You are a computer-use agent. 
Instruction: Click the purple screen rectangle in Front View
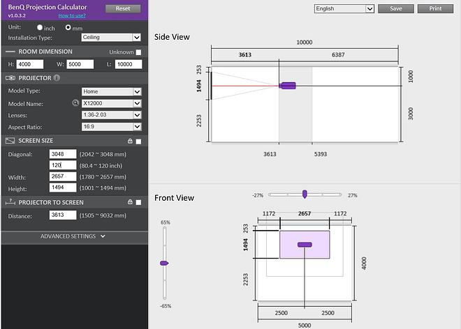point(305,245)
